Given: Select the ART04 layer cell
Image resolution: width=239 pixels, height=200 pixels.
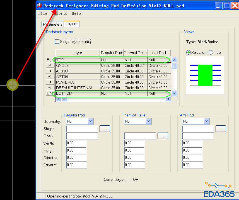Looking at the screenshot, I should 78,77.
